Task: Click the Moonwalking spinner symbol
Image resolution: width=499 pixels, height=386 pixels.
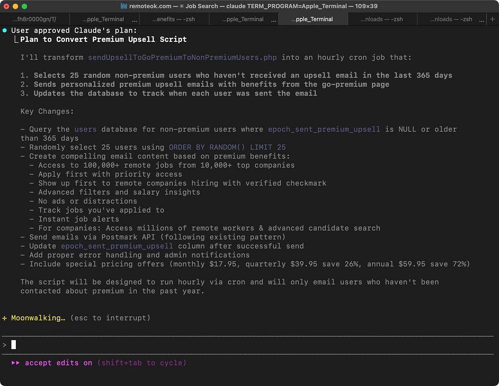Action: pos(5,318)
